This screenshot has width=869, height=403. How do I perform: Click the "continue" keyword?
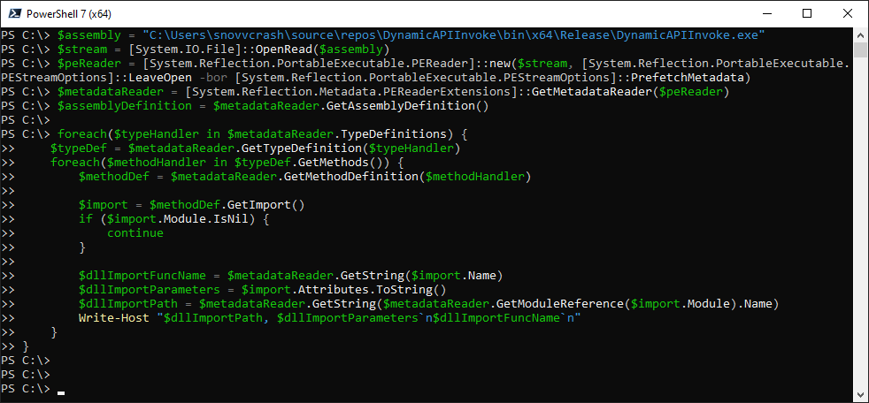135,233
